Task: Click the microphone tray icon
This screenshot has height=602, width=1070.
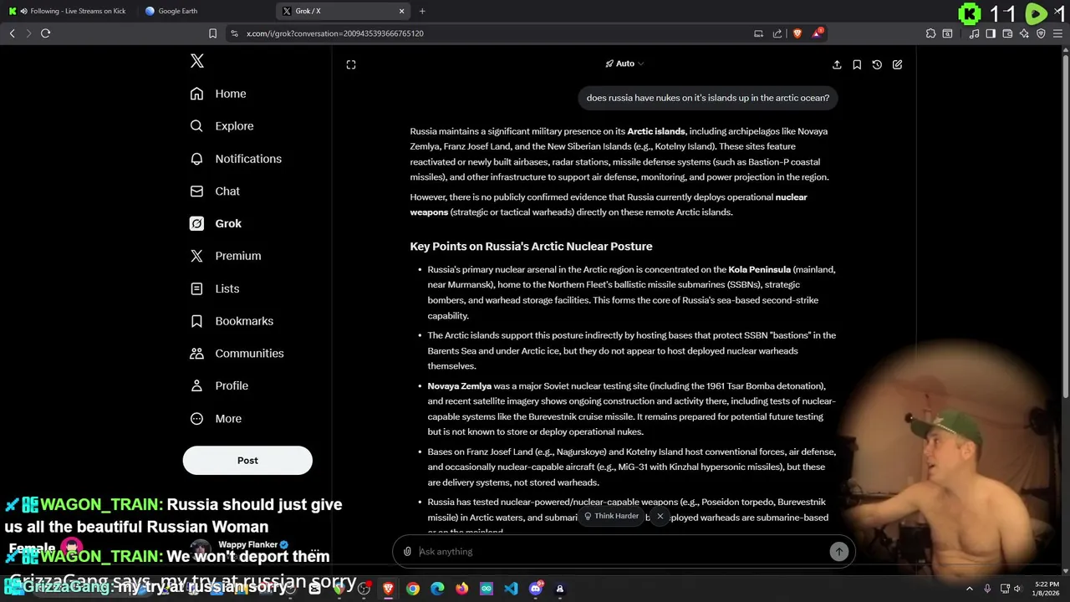Action: point(987,589)
